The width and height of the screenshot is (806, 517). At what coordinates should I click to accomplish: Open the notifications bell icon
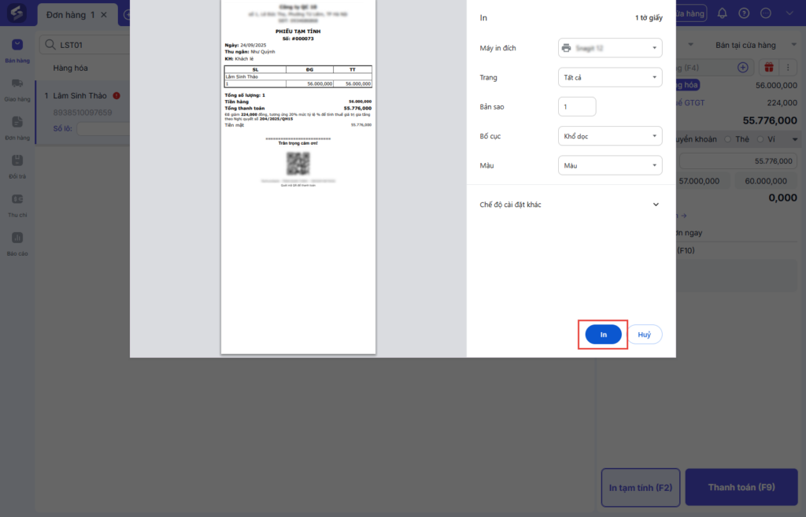tap(723, 13)
